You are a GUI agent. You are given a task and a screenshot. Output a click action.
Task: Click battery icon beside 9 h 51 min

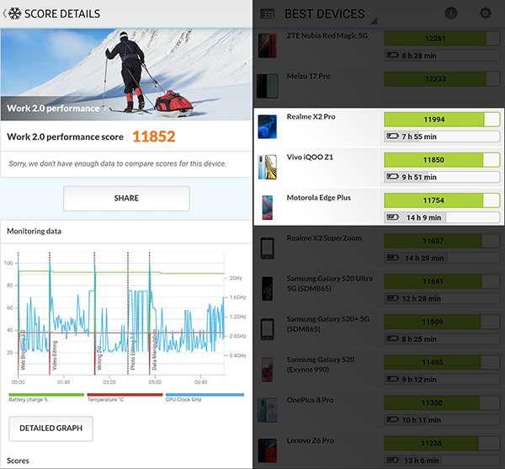tap(392, 177)
